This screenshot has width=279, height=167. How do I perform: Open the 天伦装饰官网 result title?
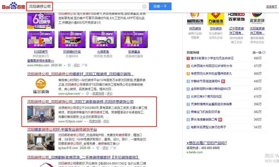[83, 157]
